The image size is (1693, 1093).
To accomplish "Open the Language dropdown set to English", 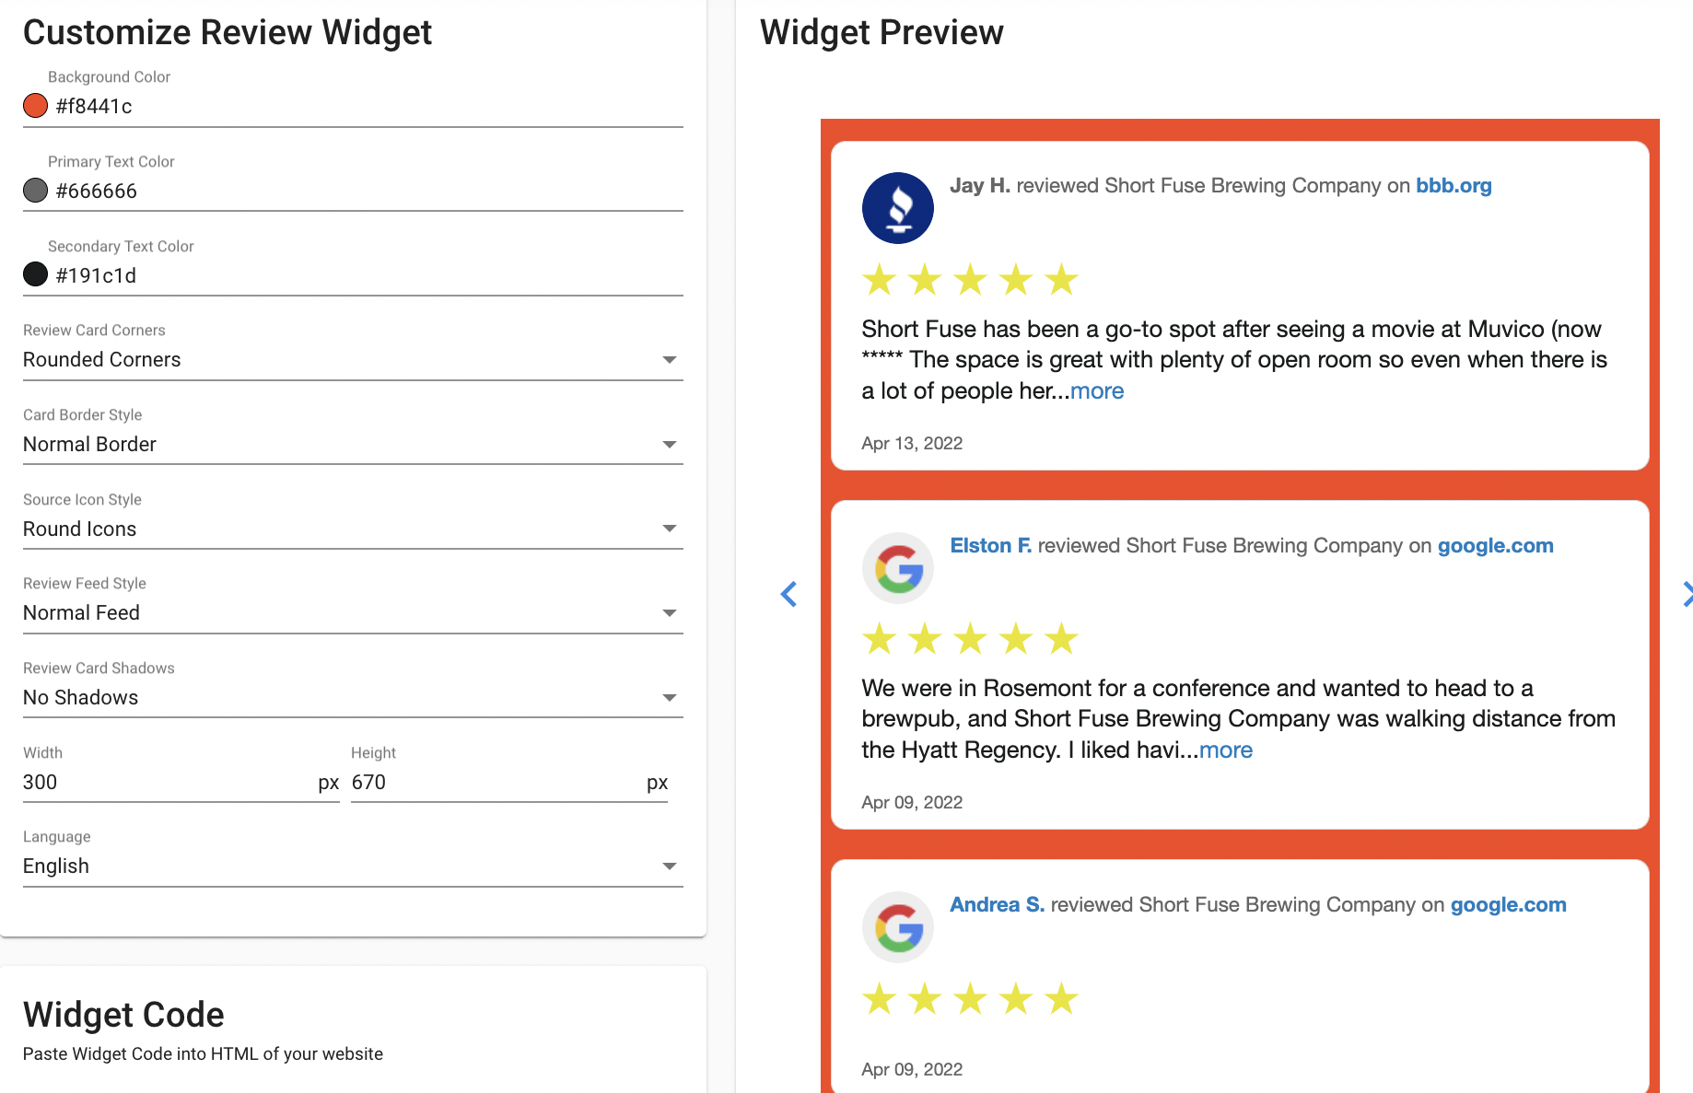I will pyautogui.click(x=353, y=866).
